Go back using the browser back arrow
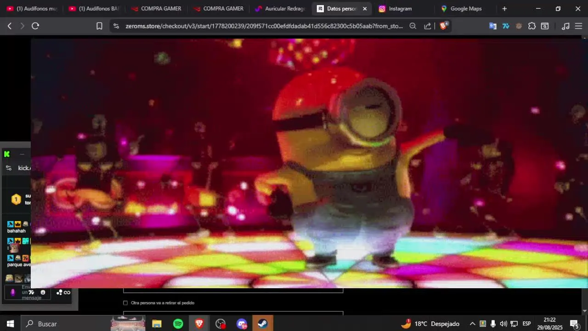588x331 pixels. pyautogui.click(x=9, y=26)
